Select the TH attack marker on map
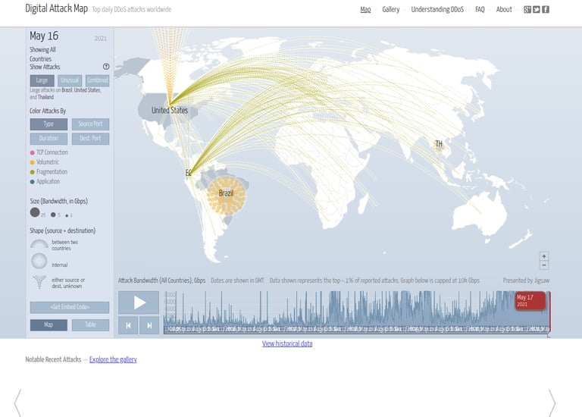This screenshot has height=417, width=582. [439, 145]
